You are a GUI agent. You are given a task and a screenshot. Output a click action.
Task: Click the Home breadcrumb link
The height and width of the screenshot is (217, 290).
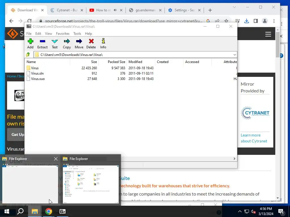click(x=11, y=76)
